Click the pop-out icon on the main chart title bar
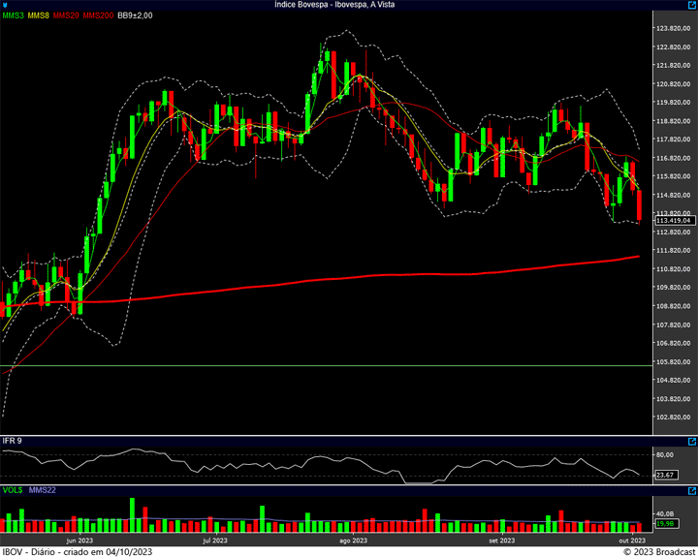Image resolution: width=698 pixels, height=557 pixels. click(x=690, y=5)
